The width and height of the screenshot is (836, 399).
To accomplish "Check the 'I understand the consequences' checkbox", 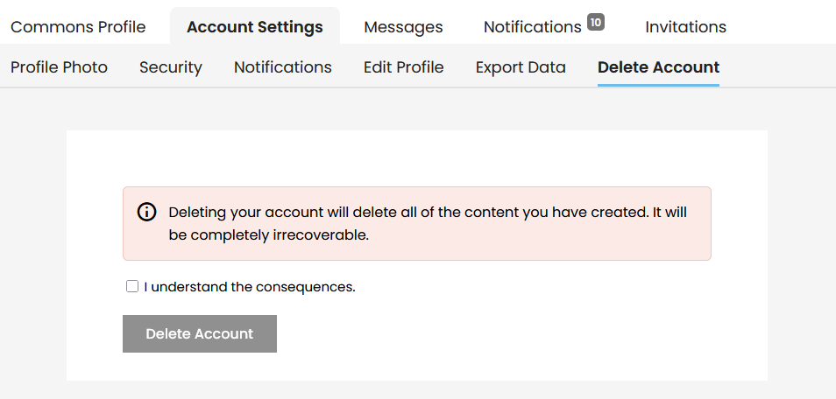I will [x=132, y=286].
